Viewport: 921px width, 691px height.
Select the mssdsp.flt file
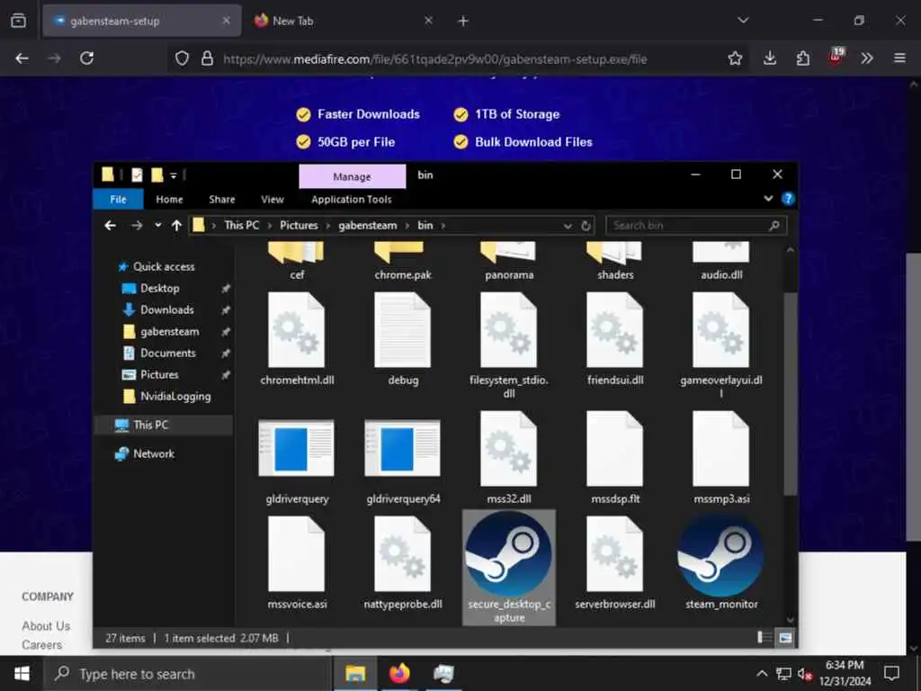615,458
